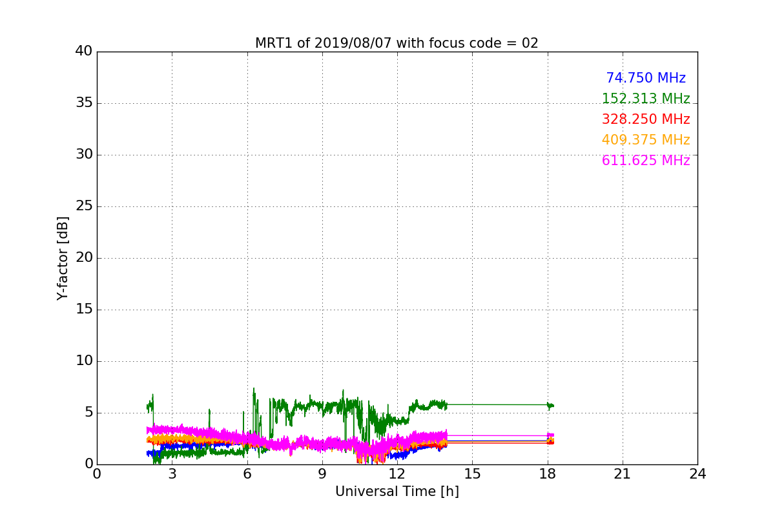775x516 pixels.
Task: Click the y-axis tick label '5'
Action: (x=88, y=413)
